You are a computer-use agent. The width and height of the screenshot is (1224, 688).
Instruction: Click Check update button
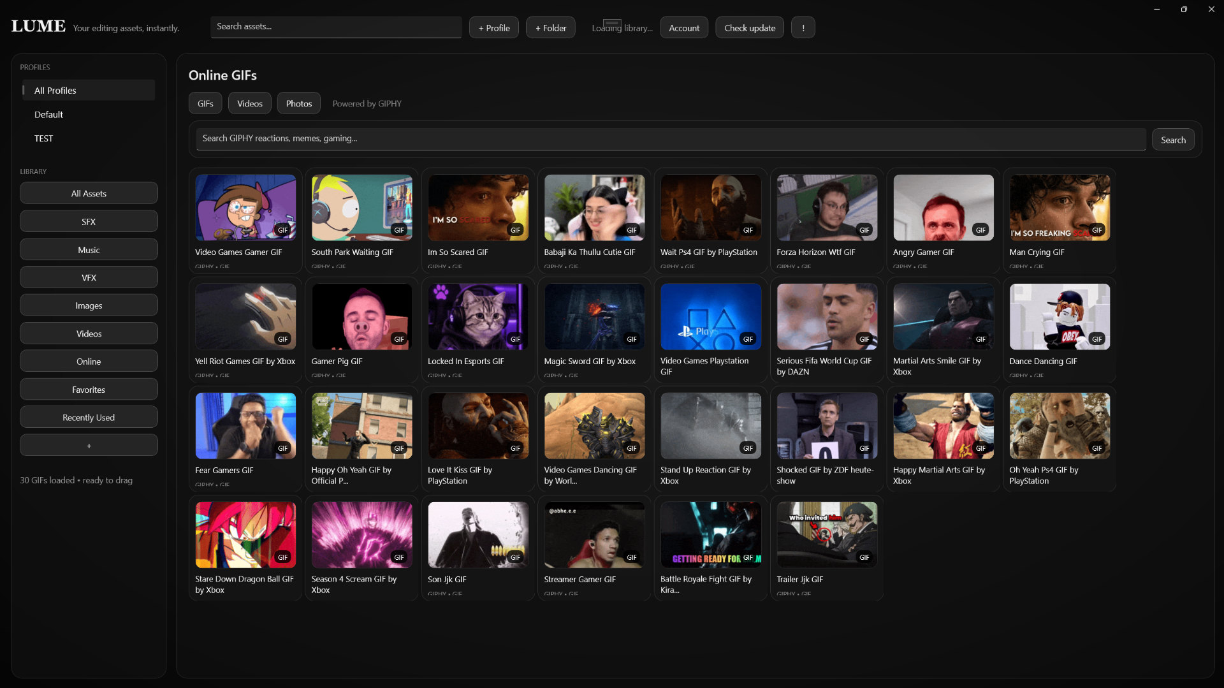click(750, 27)
